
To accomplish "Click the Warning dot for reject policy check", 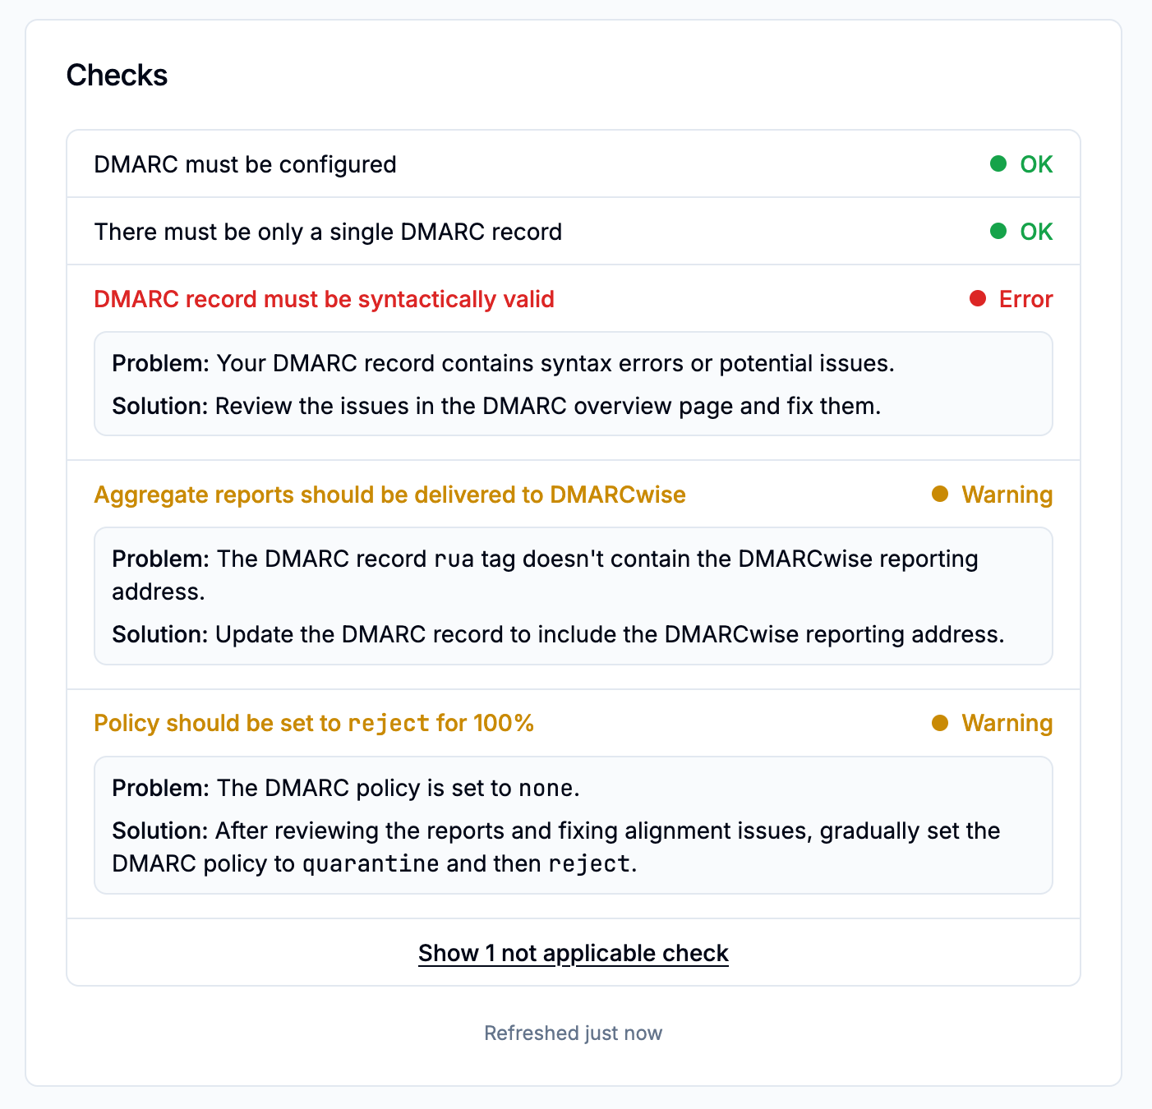I will [x=938, y=723].
